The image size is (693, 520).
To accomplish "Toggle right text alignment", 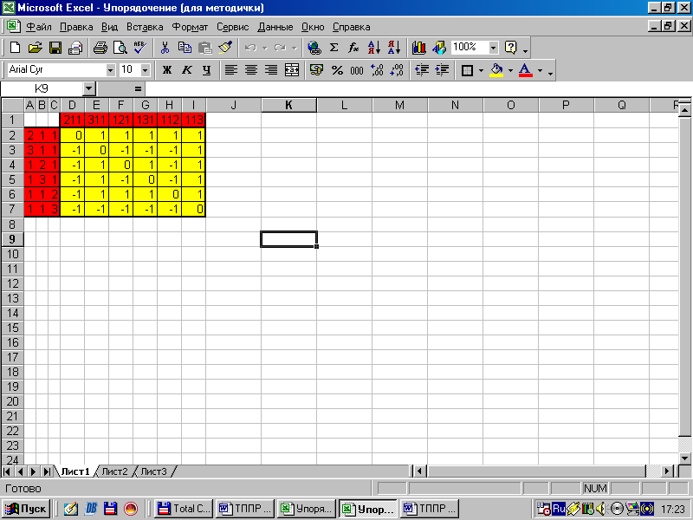I will [271, 70].
